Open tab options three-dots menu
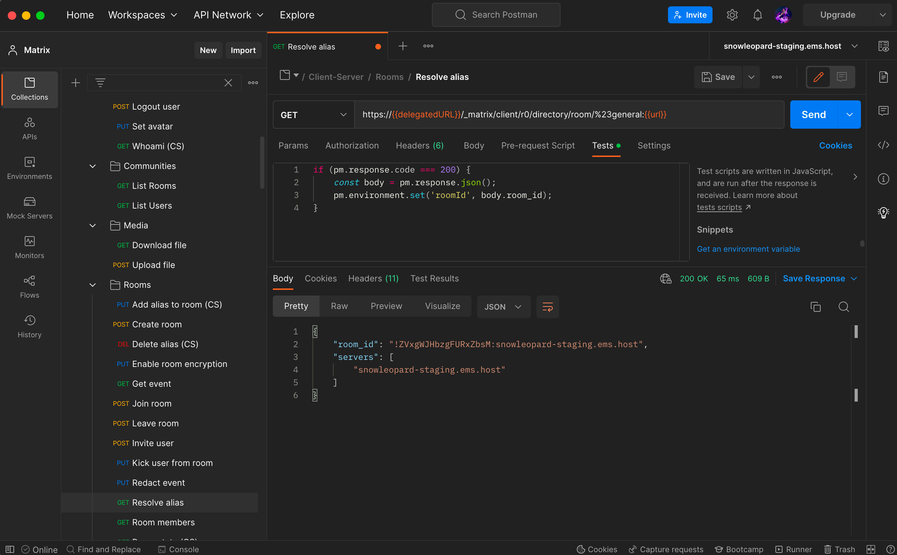 [x=428, y=46]
